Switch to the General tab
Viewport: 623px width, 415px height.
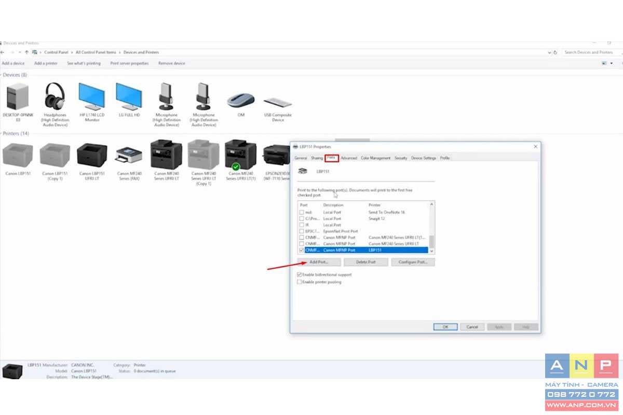(x=301, y=158)
